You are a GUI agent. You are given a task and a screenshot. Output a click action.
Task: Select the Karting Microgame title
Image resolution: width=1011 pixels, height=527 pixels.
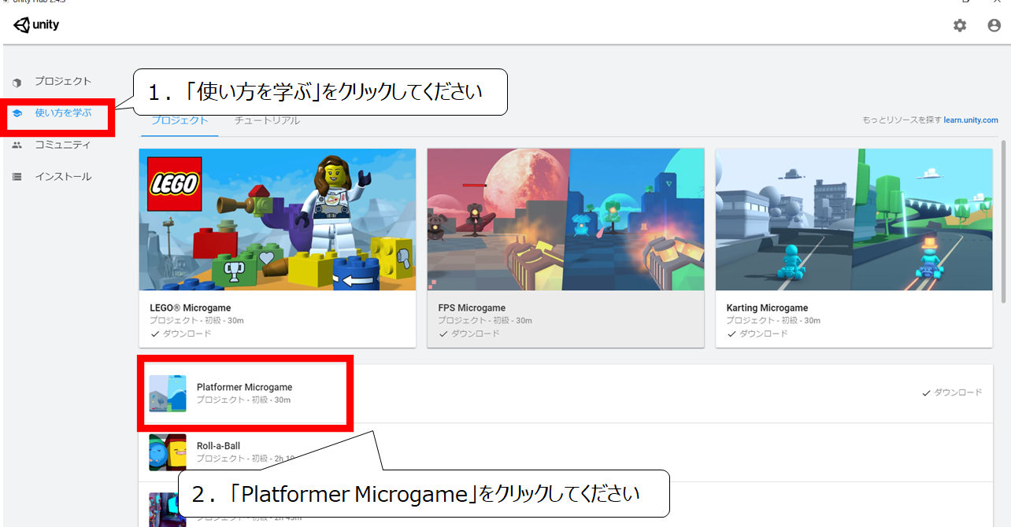pyautogui.click(x=767, y=308)
